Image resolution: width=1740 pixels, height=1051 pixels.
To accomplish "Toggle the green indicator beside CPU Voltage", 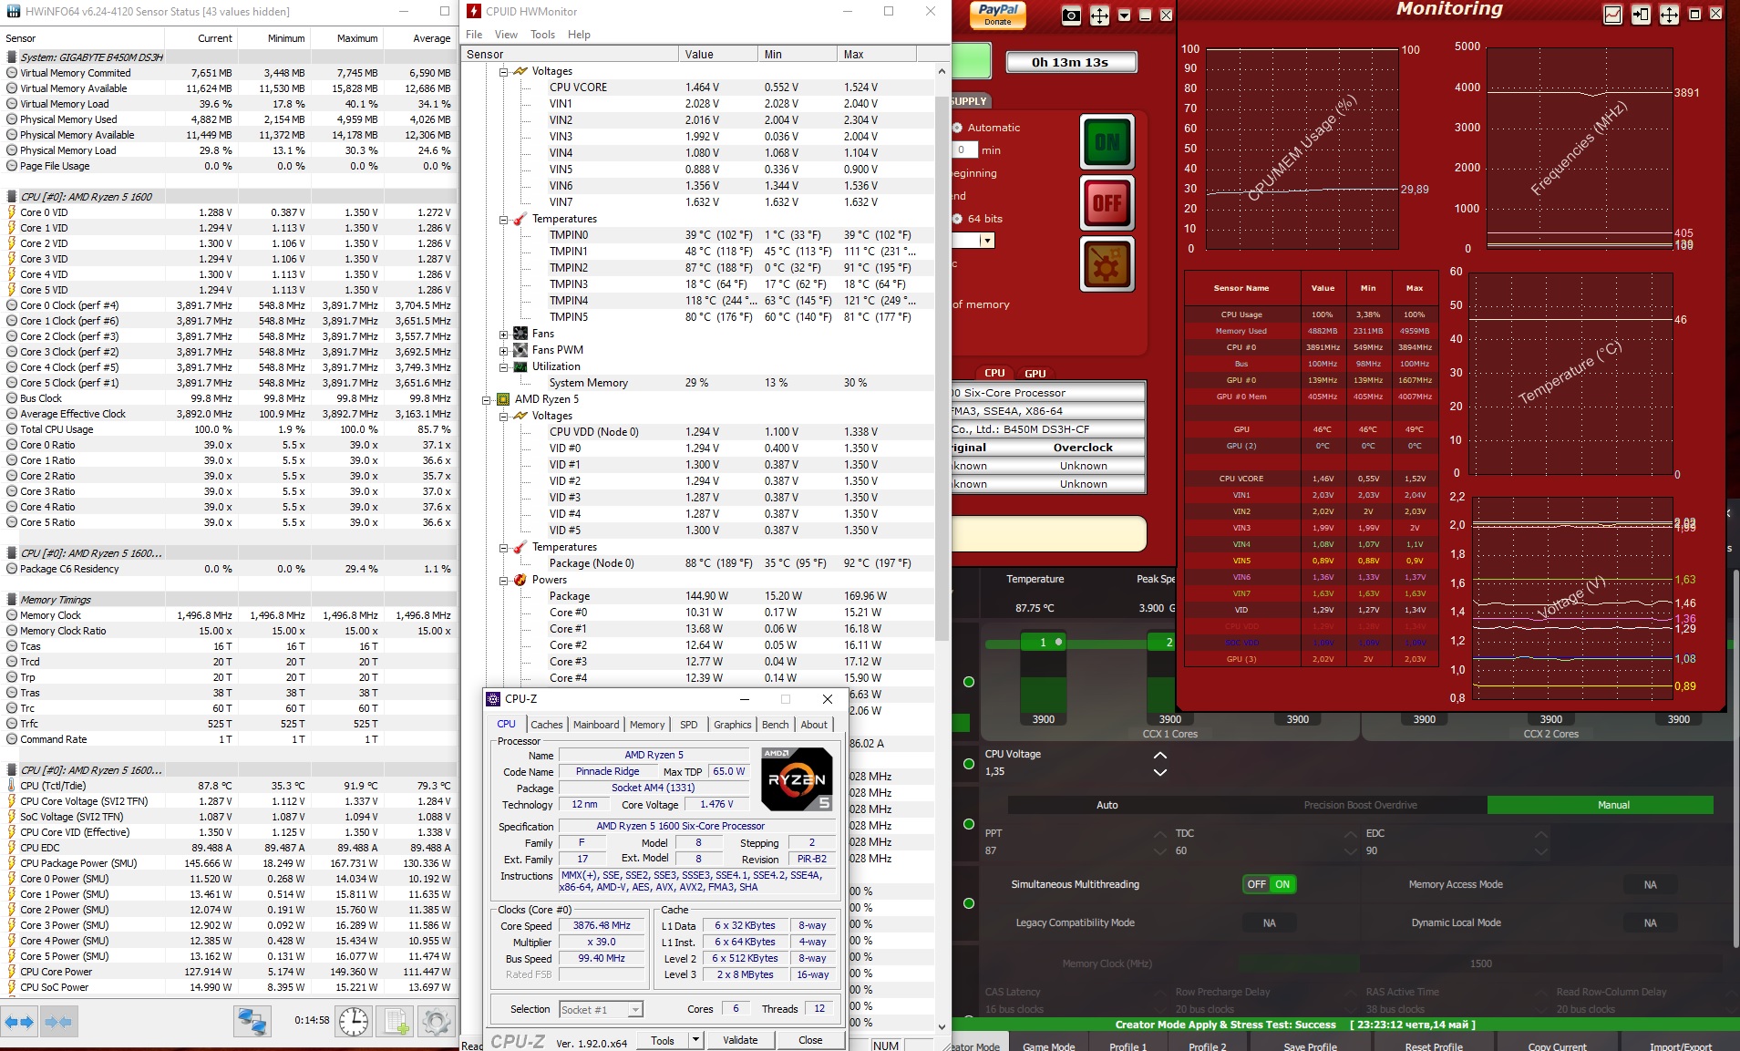I will (x=969, y=764).
